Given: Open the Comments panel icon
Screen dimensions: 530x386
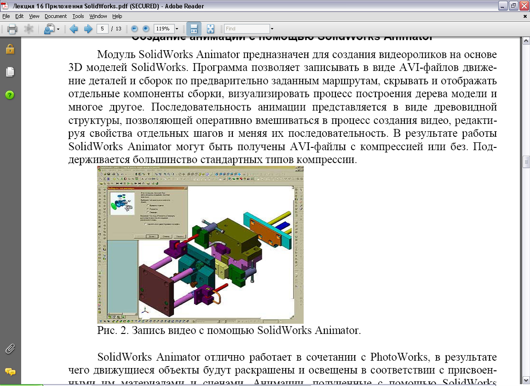Looking at the screenshot, I should pyautogui.click(x=10, y=372).
